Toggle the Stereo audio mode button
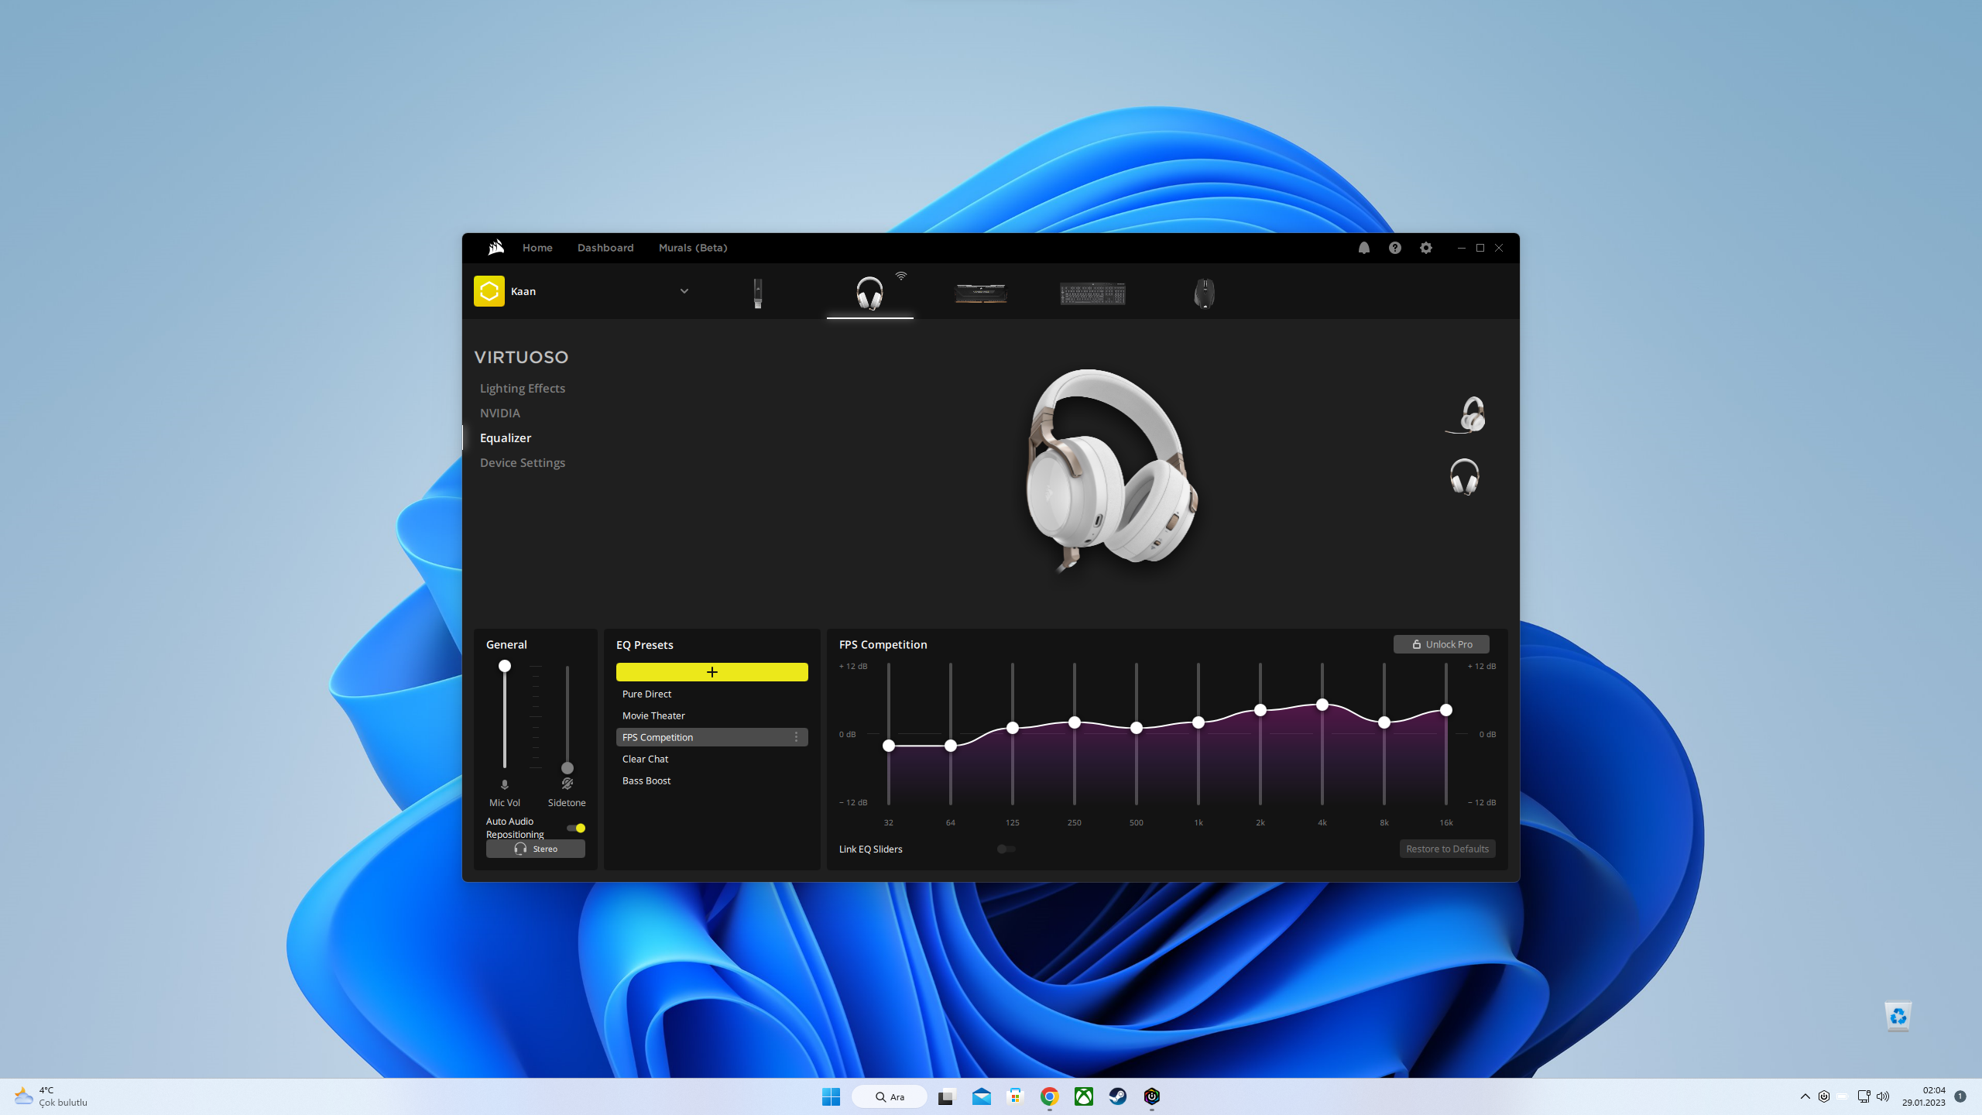Screen dimensions: 1982x1115 coord(535,849)
